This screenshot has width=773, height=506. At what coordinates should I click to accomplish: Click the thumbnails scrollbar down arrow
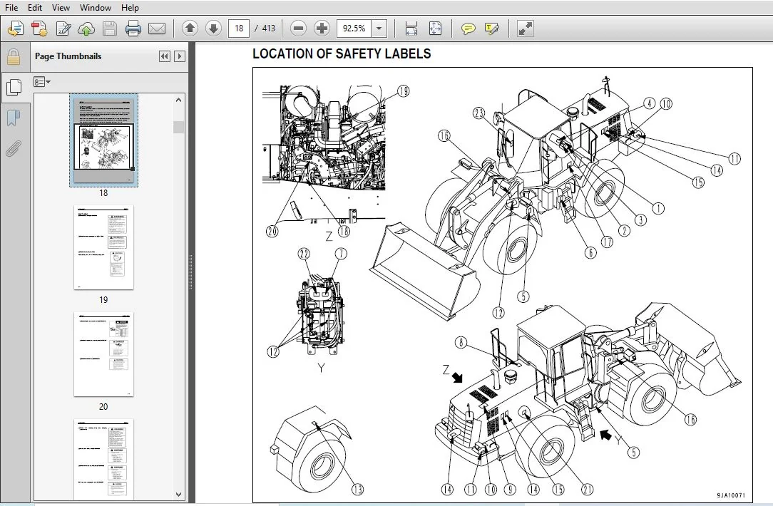(178, 494)
